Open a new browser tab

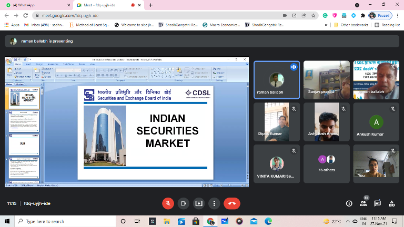tap(151, 5)
